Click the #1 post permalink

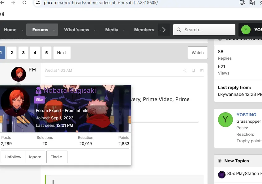tap(202, 71)
